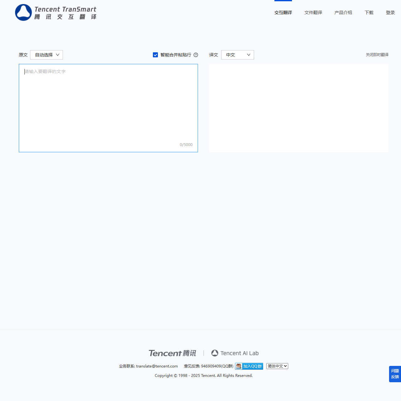The height and width of the screenshot is (401, 401).
Task: Open the 简体中文 interface language selector
Action: tap(277, 366)
